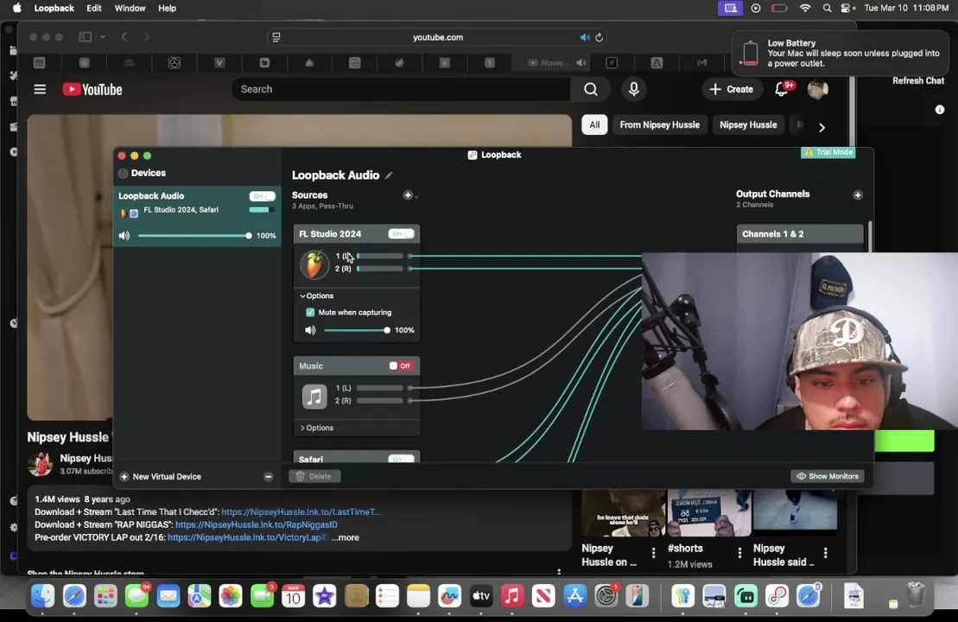
Task: Add an output channel with the plus icon
Action: [858, 195]
